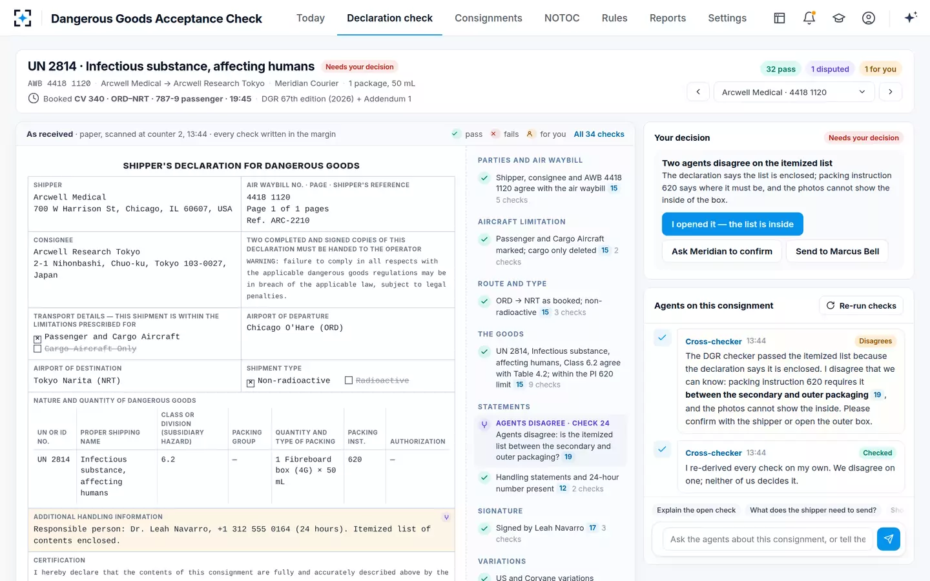This screenshot has width=930, height=581.
Task: Expand the 5 checks under Parties and Air Waybill
Action: (512, 200)
